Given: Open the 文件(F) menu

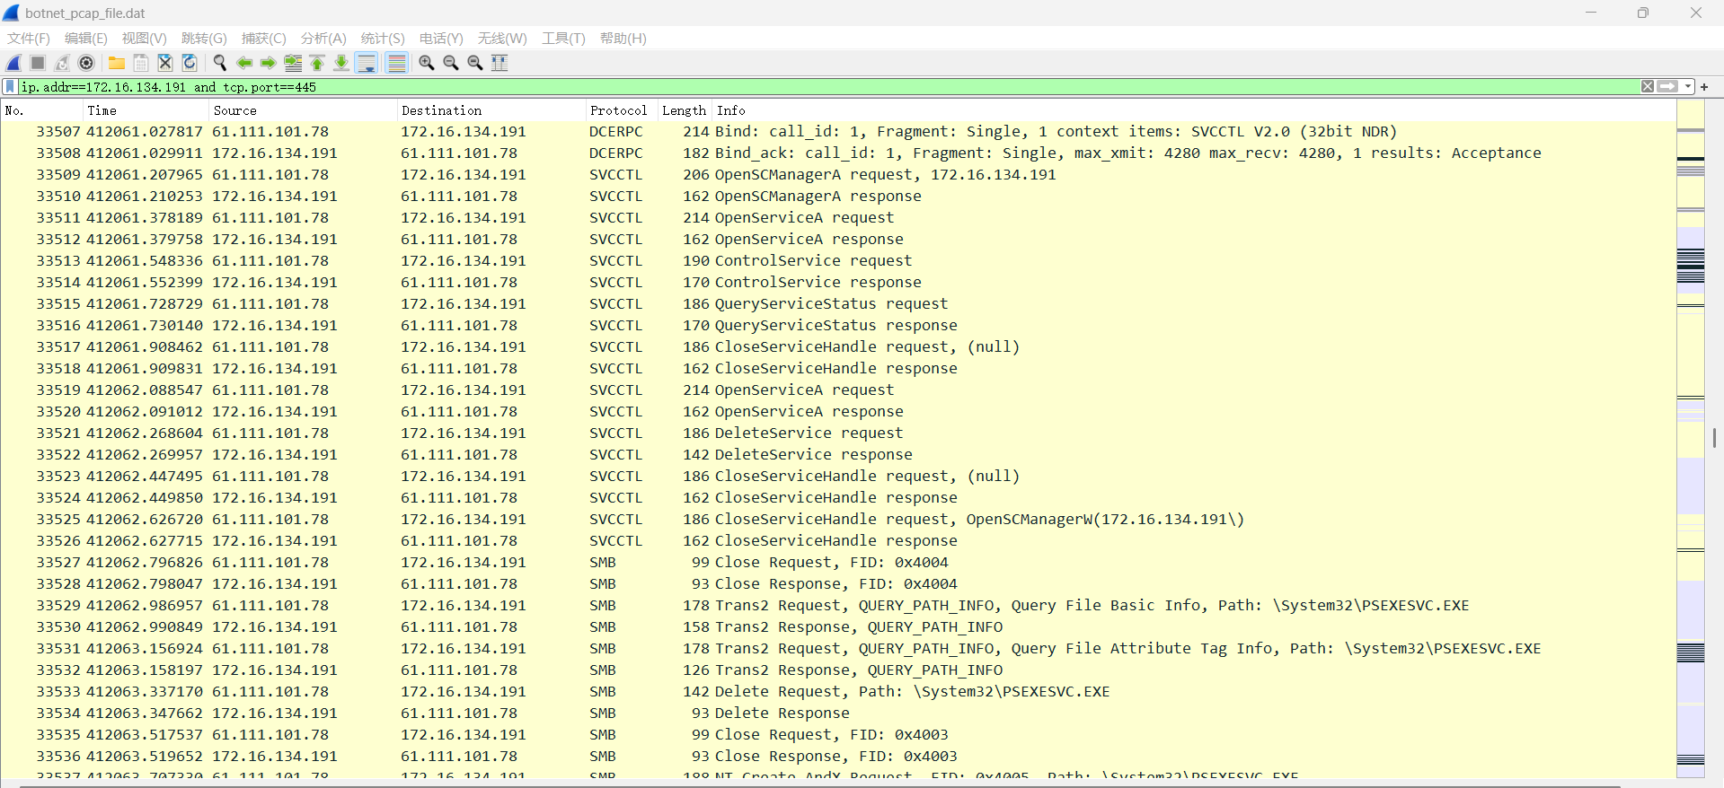Looking at the screenshot, I should click(29, 39).
